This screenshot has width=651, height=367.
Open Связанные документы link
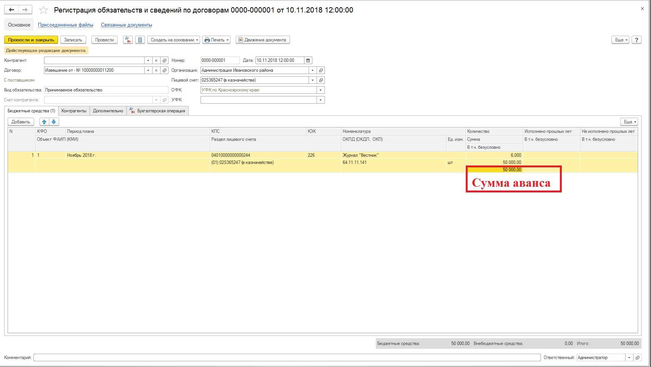pos(126,25)
